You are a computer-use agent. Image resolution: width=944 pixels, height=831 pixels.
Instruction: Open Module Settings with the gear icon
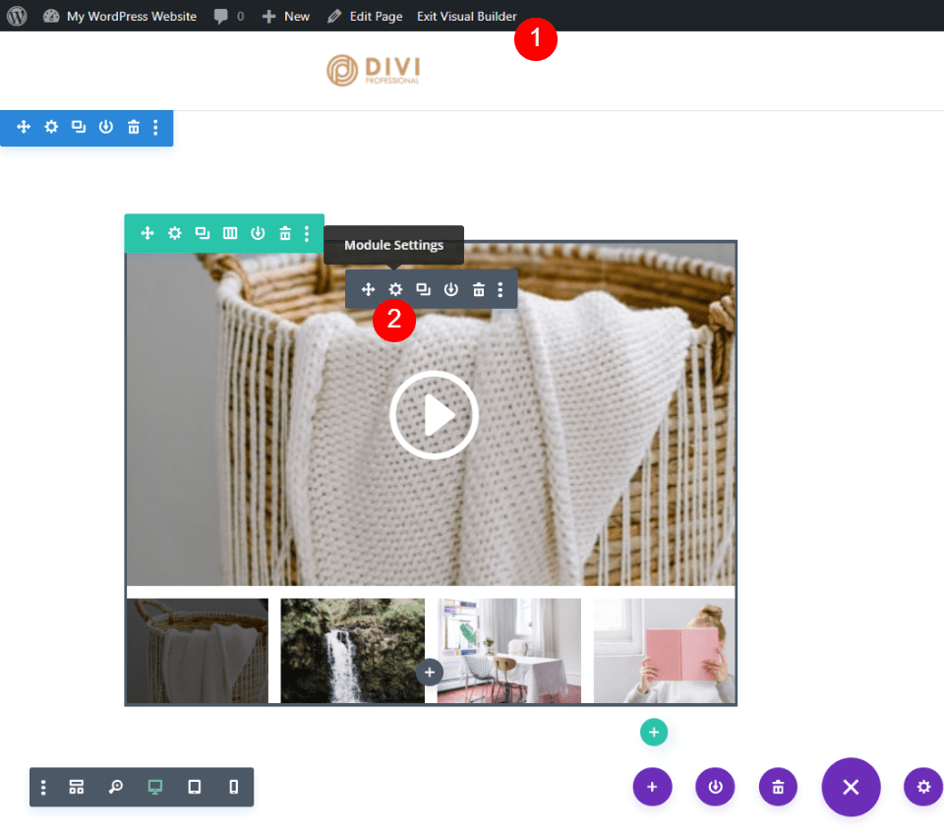coord(395,289)
